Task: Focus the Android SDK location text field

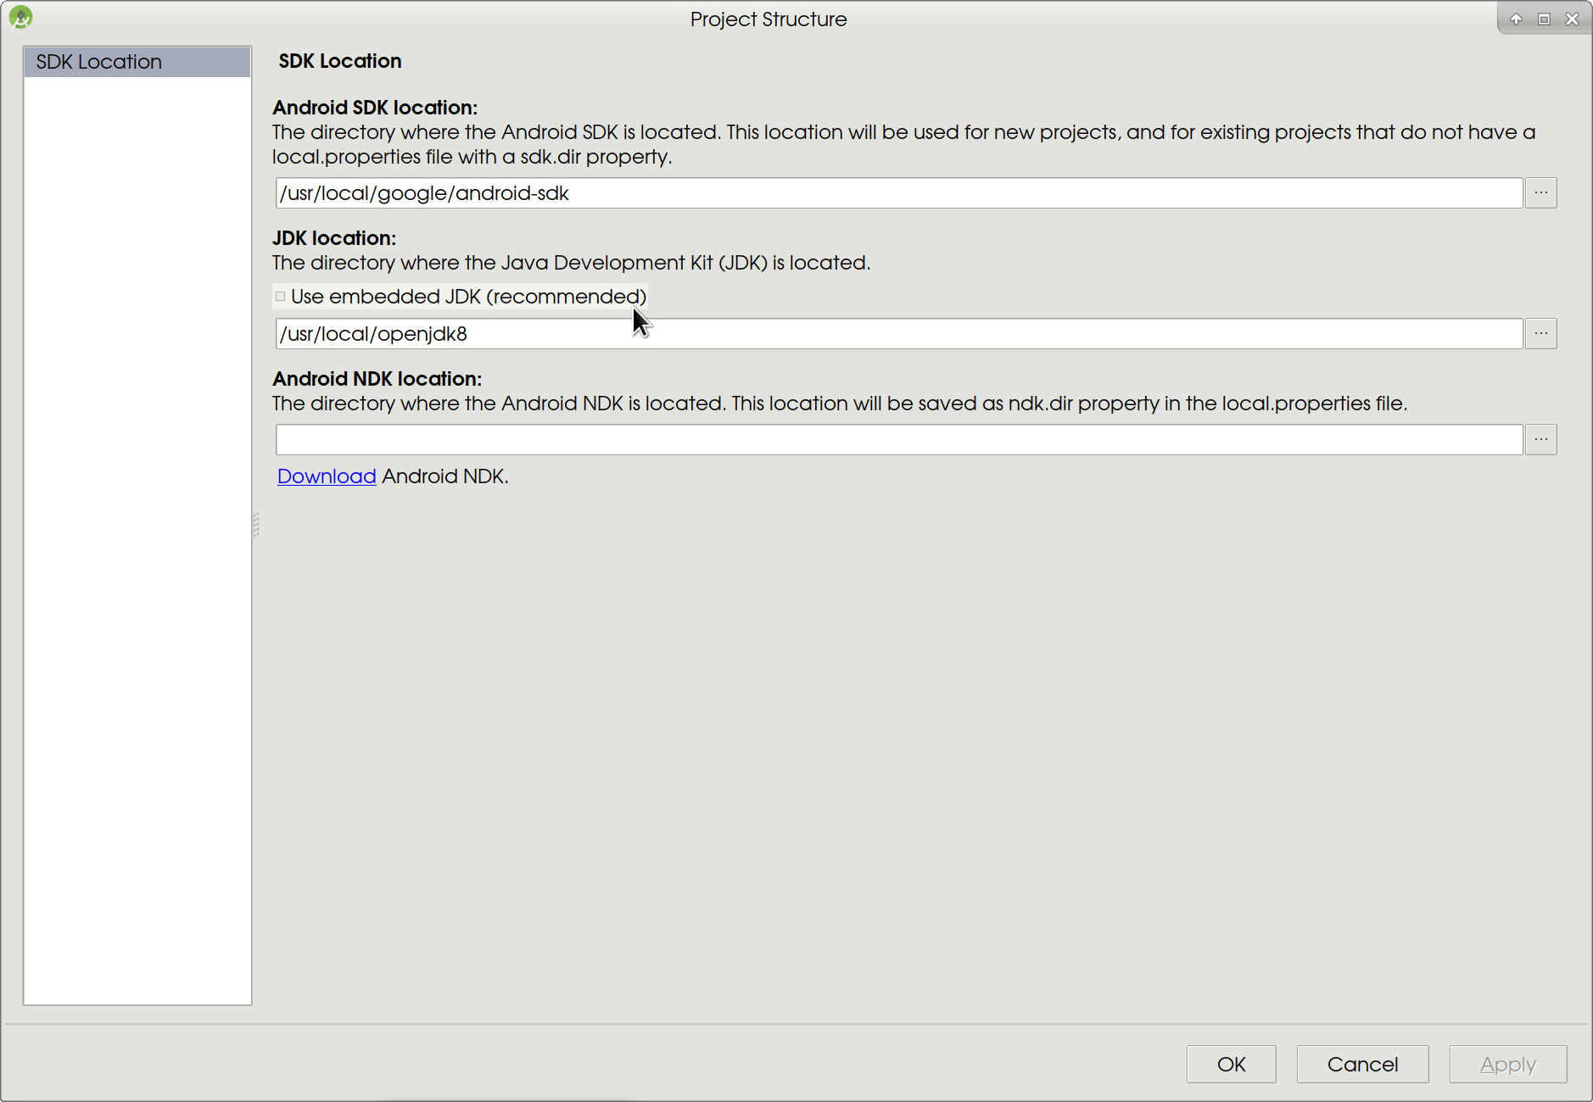Action: coord(763,192)
